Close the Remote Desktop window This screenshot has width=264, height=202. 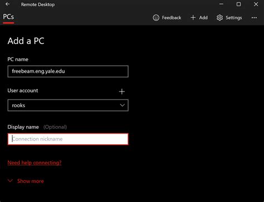(256, 4)
